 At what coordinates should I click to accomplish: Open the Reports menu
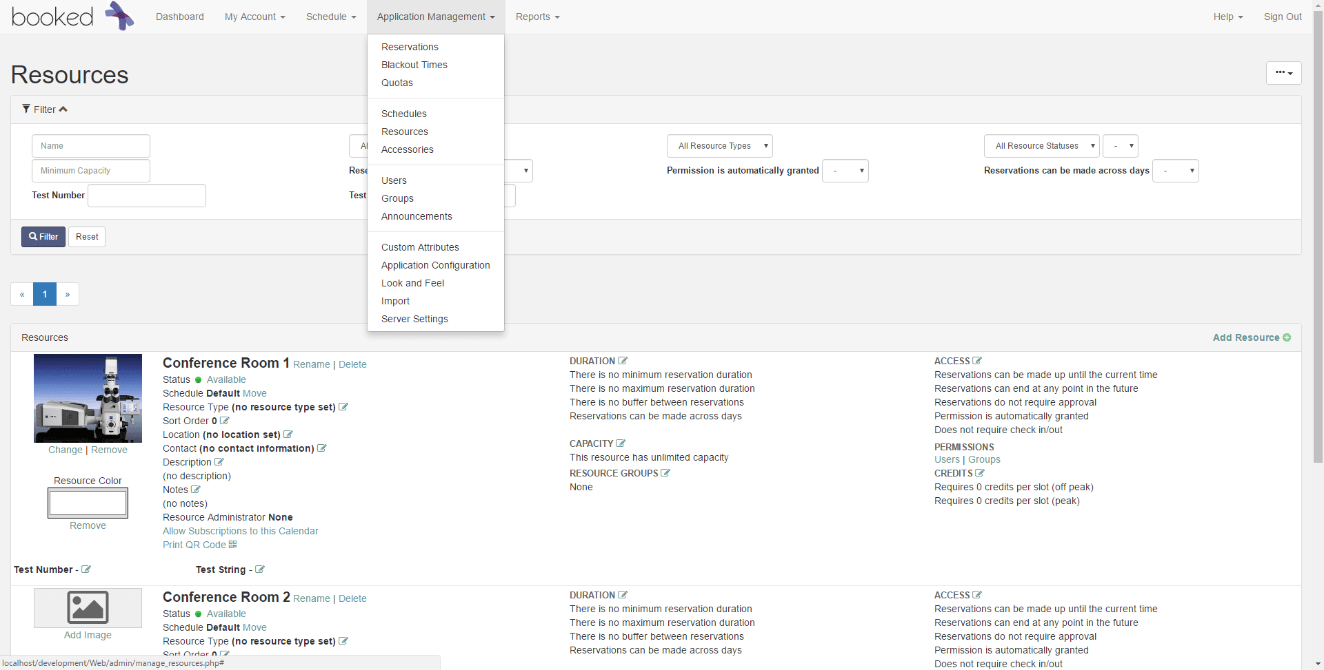tap(537, 16)
